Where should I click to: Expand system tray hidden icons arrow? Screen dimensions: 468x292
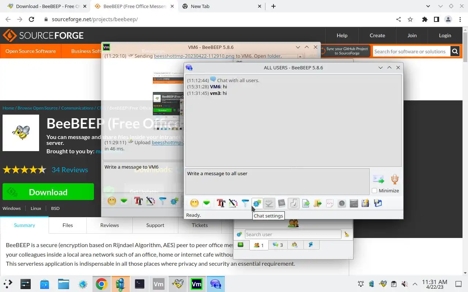415,284
